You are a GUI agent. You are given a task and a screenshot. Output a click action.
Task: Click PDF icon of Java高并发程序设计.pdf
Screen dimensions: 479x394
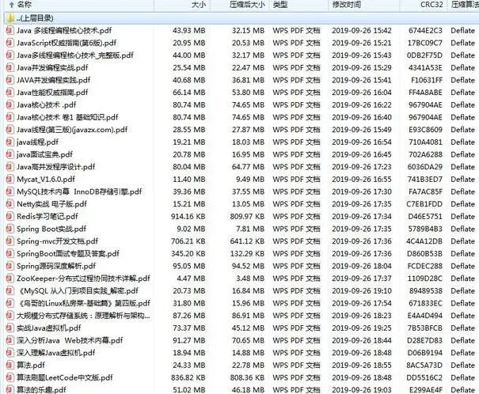coord(10,167)
